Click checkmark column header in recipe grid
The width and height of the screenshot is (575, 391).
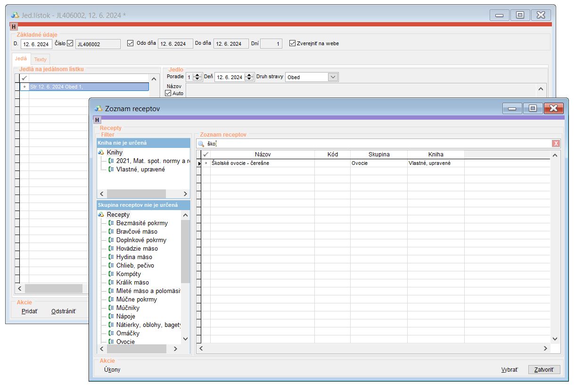click(205, 155)
